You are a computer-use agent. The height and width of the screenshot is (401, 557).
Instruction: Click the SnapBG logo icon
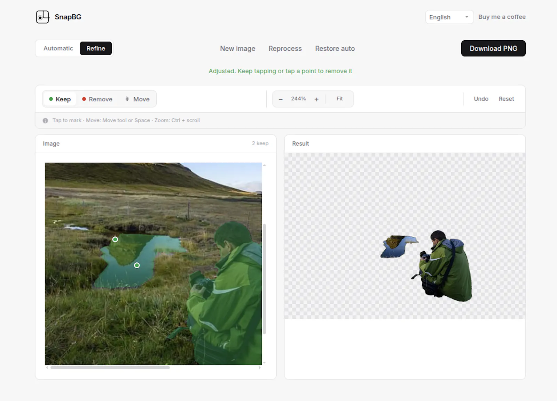point(42,17)
